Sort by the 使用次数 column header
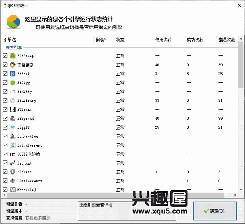Viewport: 245px width, 224px height. tap(169, 40)
